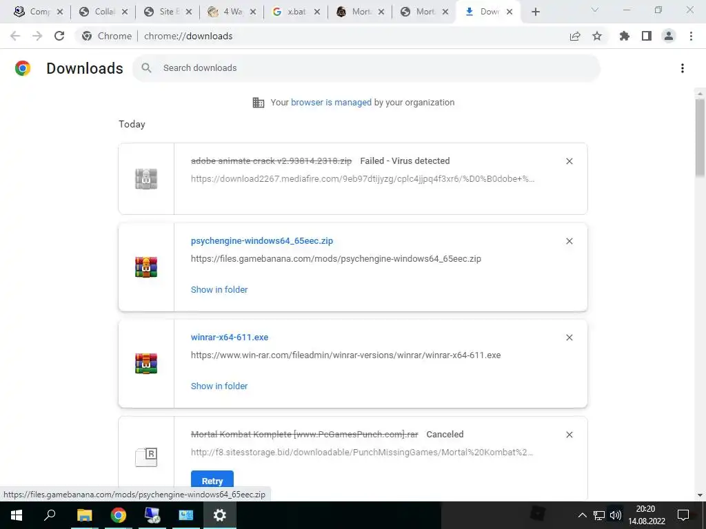Open winrar-x64-611.exe file link

[x=229, y=337]
